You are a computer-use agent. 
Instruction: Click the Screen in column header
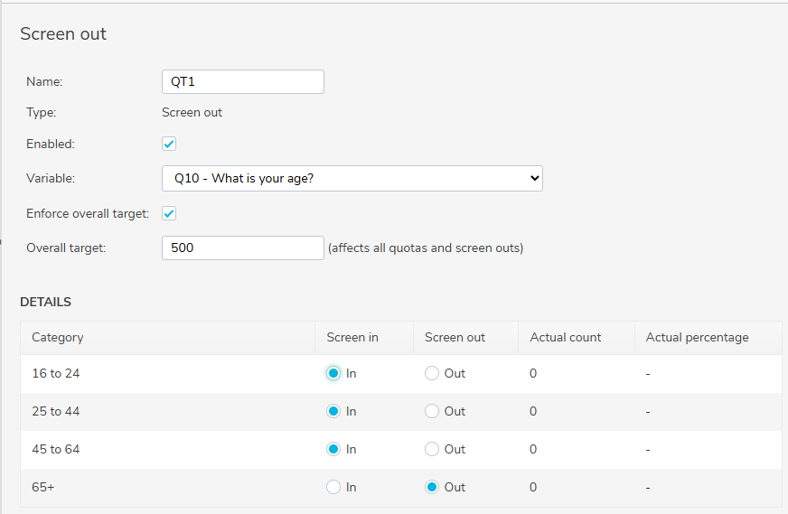(352, 338)
